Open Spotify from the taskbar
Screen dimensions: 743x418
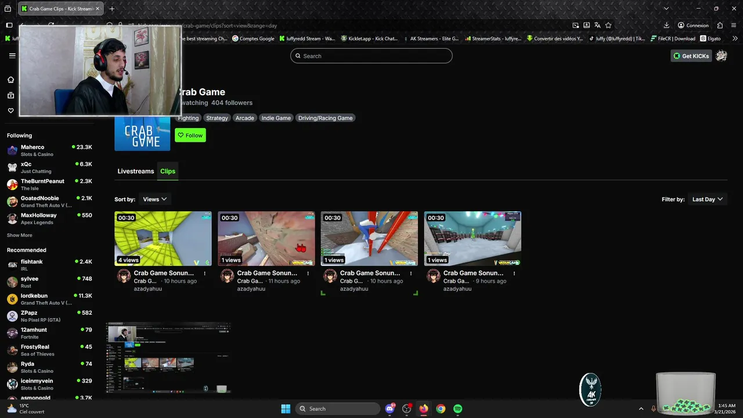pyautogui.click(x=457, y=409)
